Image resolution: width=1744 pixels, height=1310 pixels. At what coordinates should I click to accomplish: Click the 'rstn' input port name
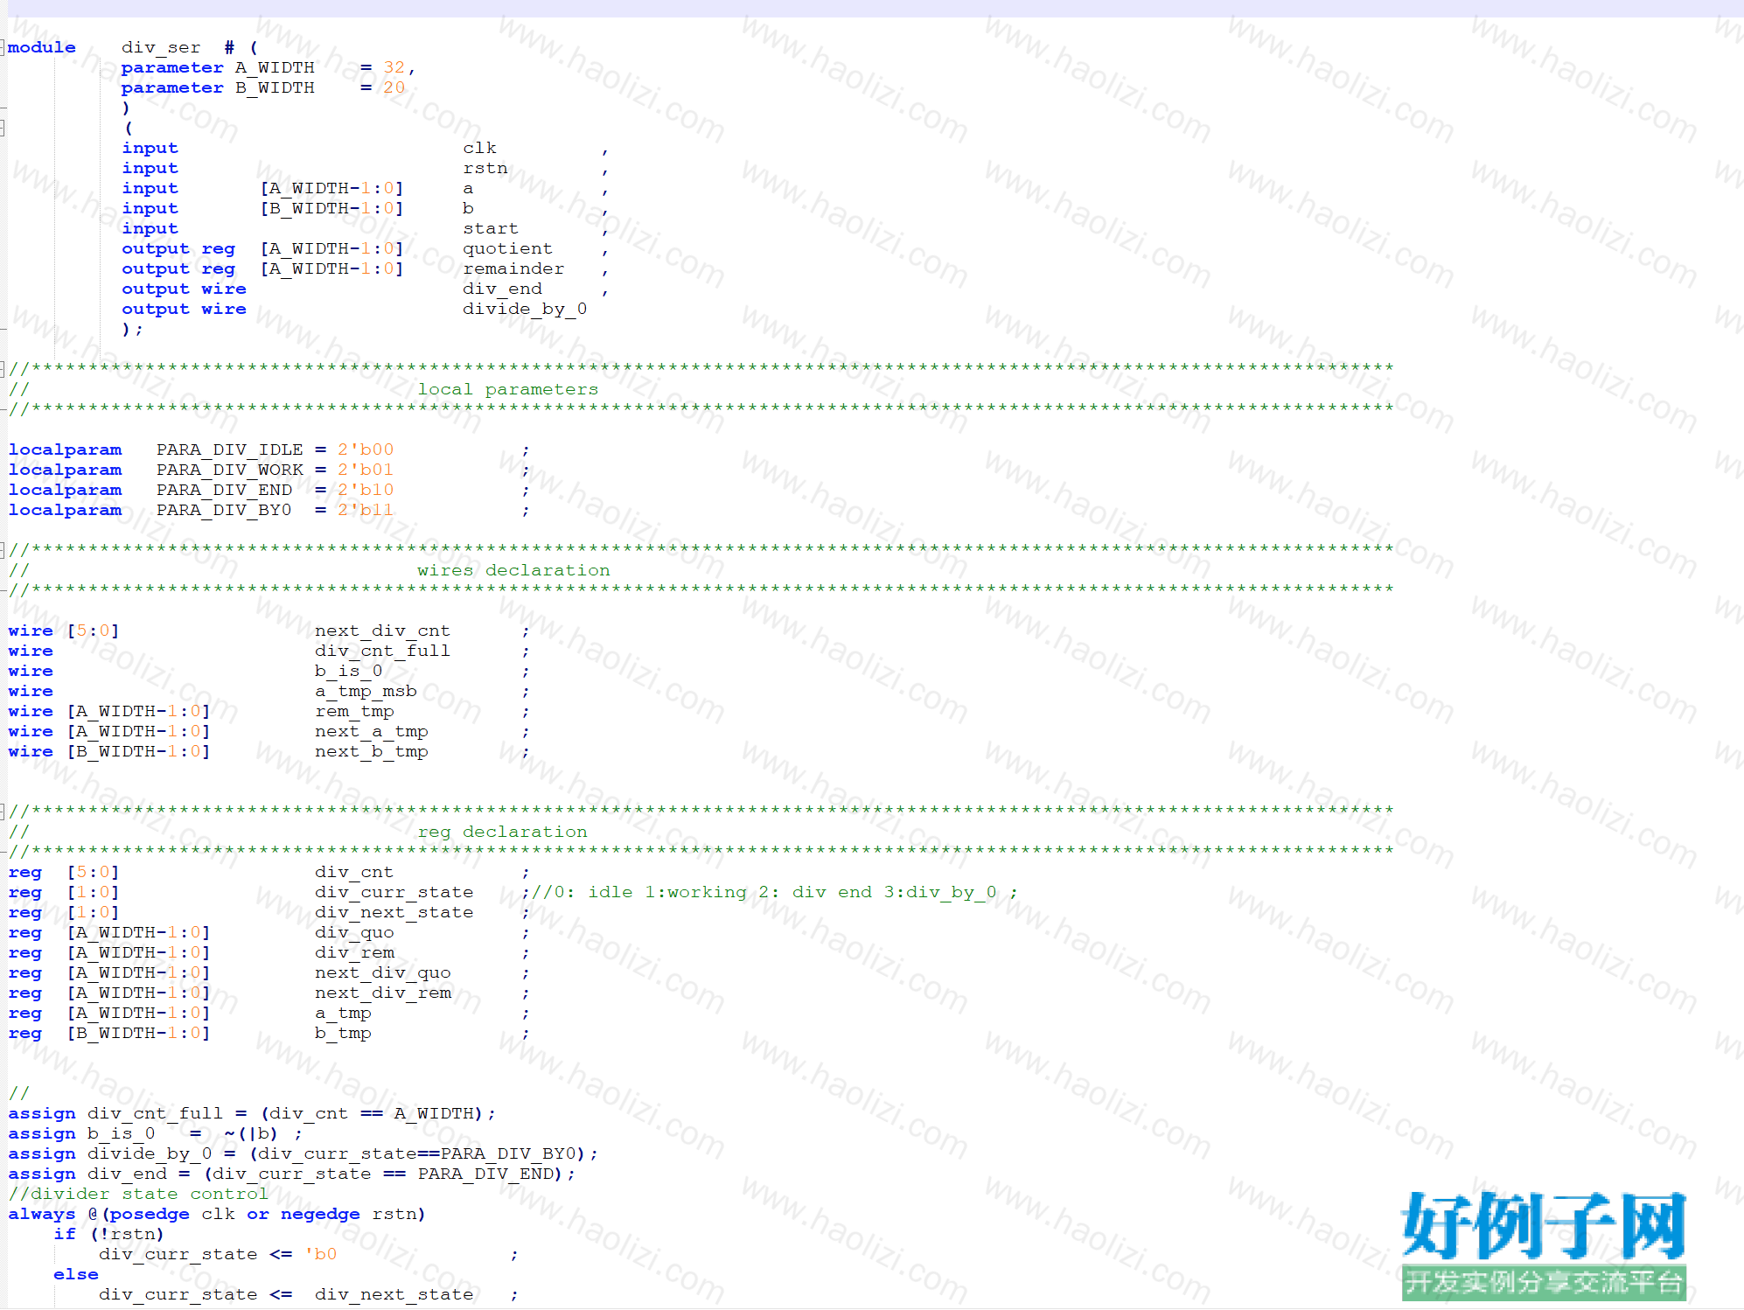coord(485,168)
